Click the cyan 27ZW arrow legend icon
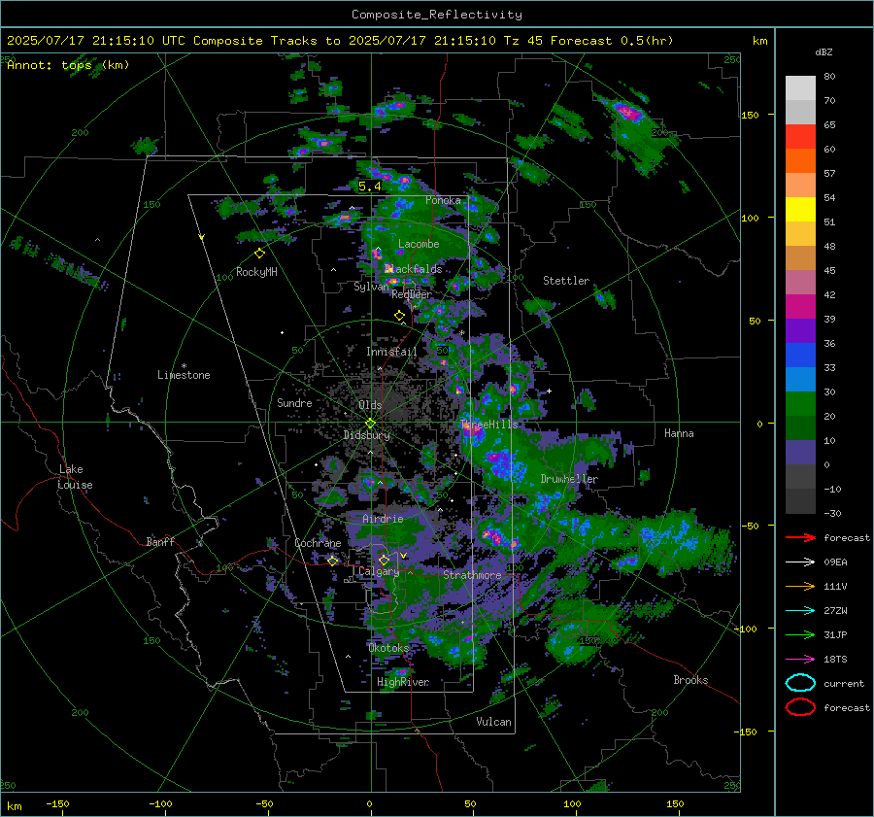Viewport: 874px width, 817px height. (x=800, y=611)
